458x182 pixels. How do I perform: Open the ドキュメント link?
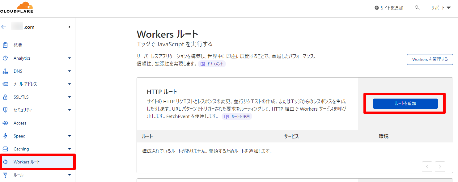click(x=212, y=64)
